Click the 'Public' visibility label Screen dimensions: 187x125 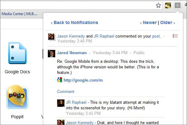coord(139,53)
